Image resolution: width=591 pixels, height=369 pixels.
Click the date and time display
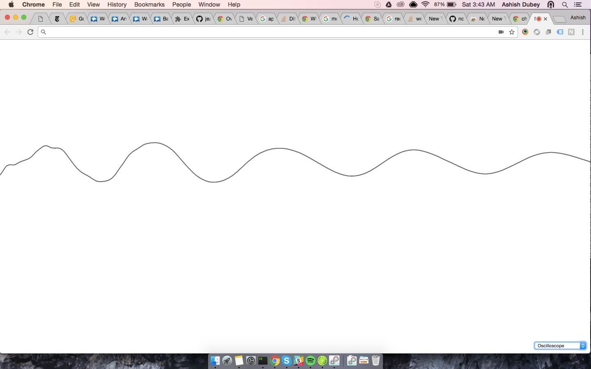click(x=479, y=5)
